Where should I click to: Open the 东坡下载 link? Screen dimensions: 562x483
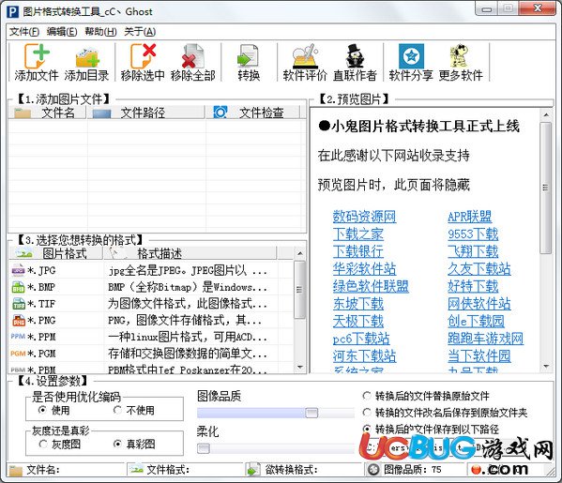point(358,304)
